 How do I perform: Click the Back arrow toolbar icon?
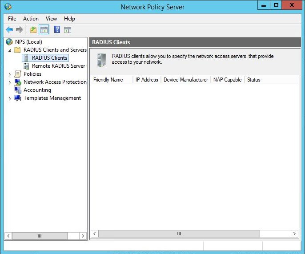click(x=9, y=30)
